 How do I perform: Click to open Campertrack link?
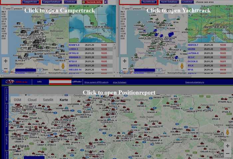(x=60, y=10)
